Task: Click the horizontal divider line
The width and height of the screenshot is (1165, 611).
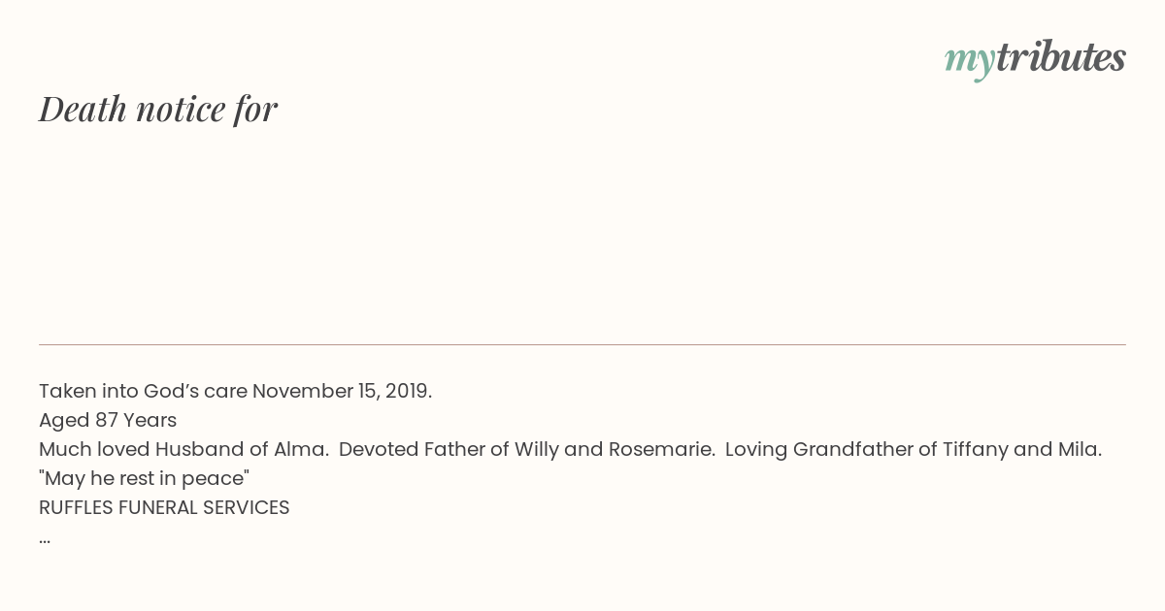Action: [x=582, y=344]
